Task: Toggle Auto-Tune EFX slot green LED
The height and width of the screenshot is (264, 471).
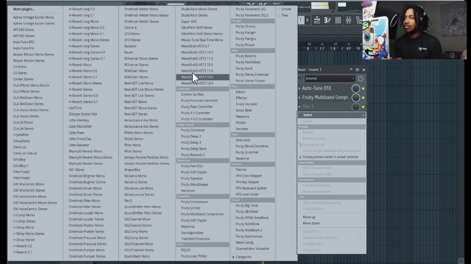Action: tap(363, 88)
